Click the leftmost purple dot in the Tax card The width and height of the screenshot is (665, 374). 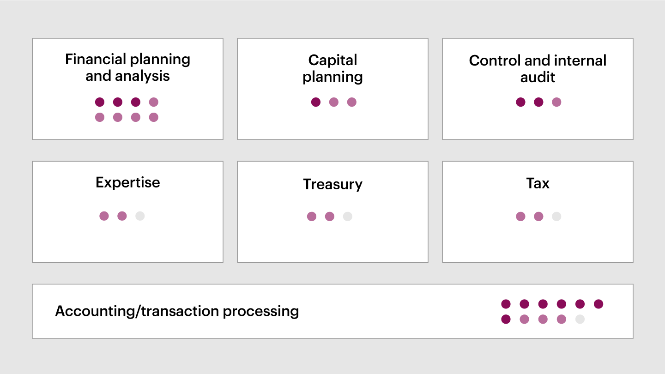tap(520, 216)
